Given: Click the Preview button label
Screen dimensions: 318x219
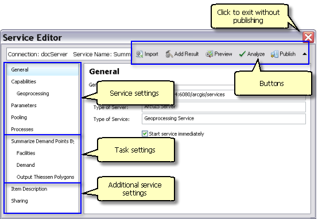Looking at the screenshot, I should point(223,54).
